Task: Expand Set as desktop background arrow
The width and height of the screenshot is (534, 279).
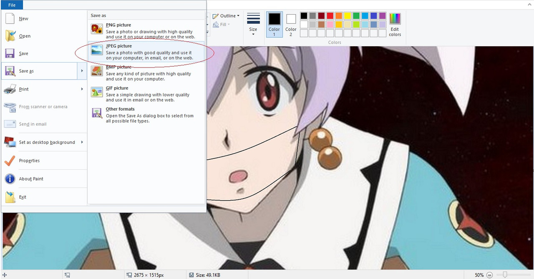Action: [82, 142]
